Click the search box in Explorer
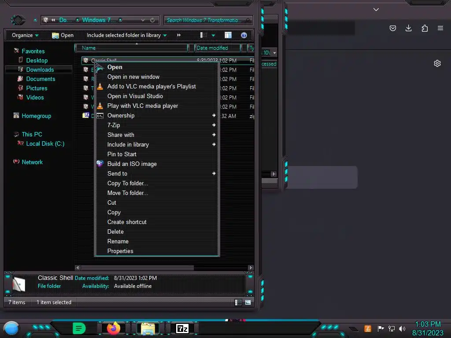This screenshot has width=451, height=338. coord(208,20)
